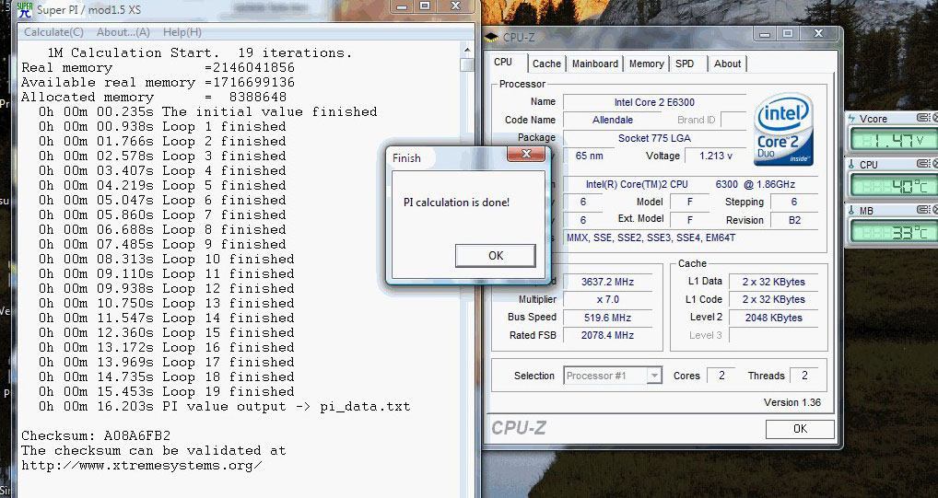
Task: Switch to the Cache tab in CPU-Z
Action: point(546,64)
